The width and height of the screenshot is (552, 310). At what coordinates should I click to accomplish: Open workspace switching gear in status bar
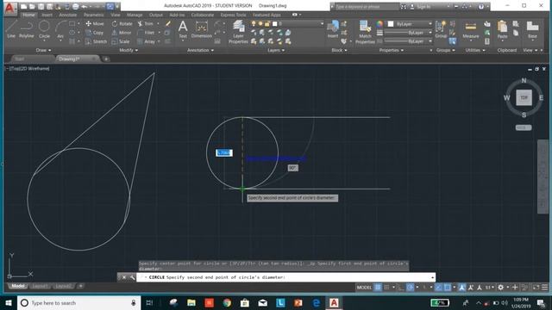coord(500,288)
